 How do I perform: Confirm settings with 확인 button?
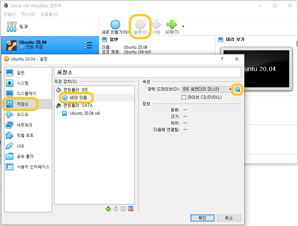click(x=202, y=218)
